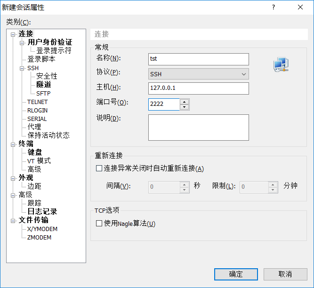Collapse the SSH tree node
The height and width of the screenshot is (288, 314).
coord(22,68)
